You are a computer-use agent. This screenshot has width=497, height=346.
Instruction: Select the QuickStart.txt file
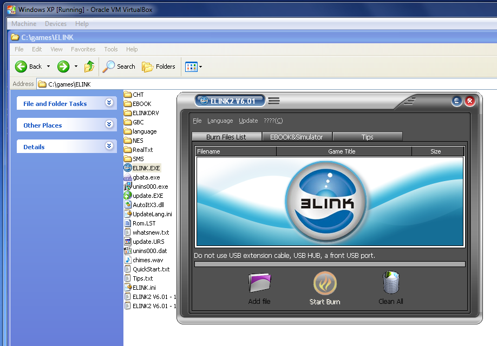147,269
